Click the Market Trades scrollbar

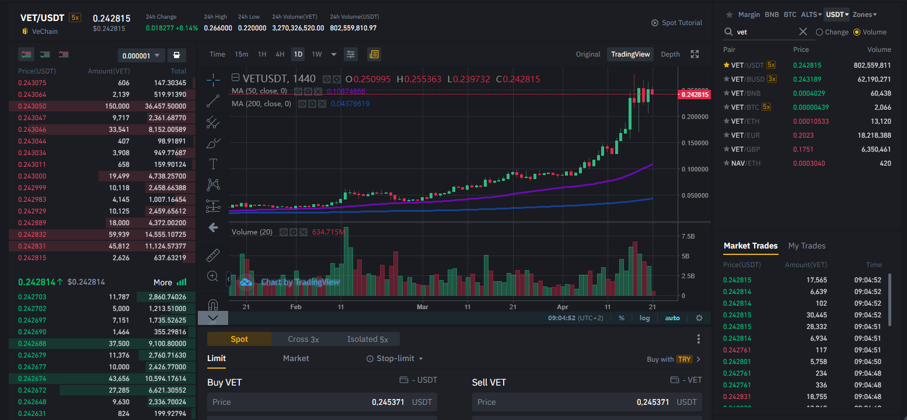(x=889, y=300)
